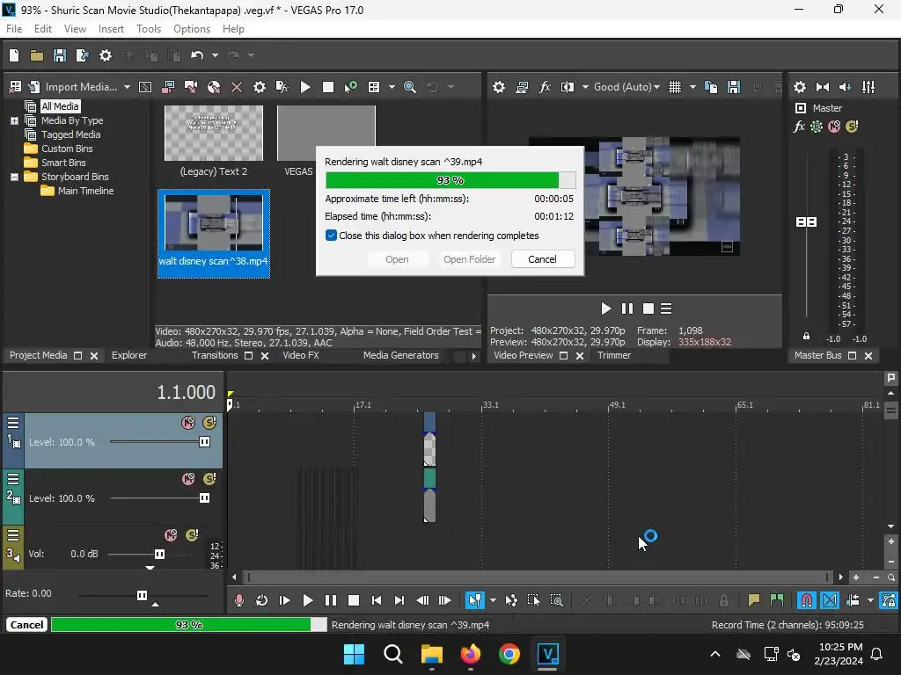Open media properties gear in Project Media toolbar
This screenshot has width=901, height=675.
(260, 87)
